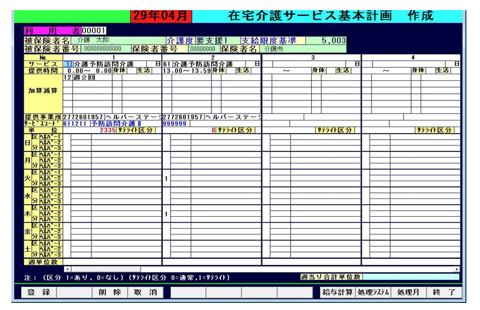Click the horizontal scrollbar's right arrow

(457, 269)
